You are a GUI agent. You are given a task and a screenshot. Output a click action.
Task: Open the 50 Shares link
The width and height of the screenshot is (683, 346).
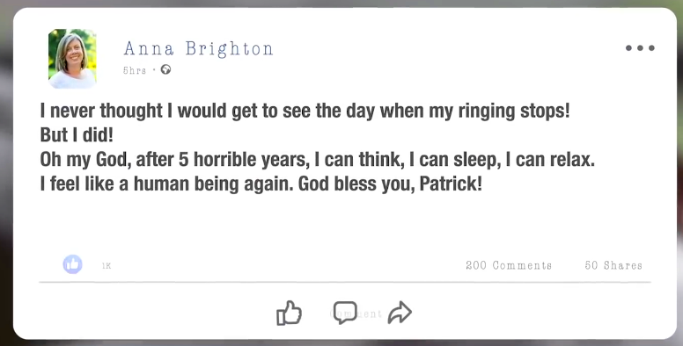(x=613, y=265)
